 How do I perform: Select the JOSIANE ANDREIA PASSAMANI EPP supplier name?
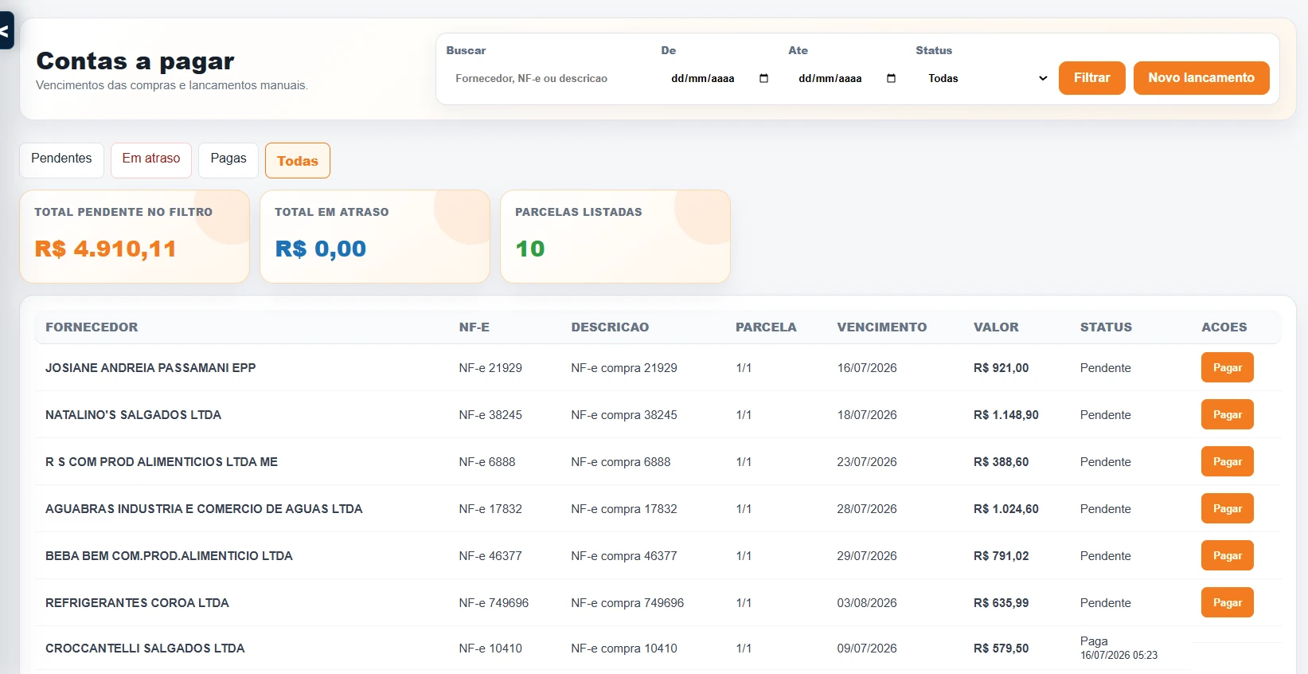pos(150,368)
